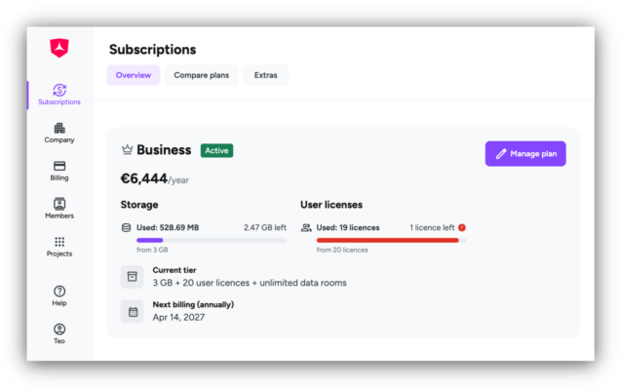Open the Teo profile icon
Image resolution: width=621 pixels, height=390 pixels.
[59, 329]
